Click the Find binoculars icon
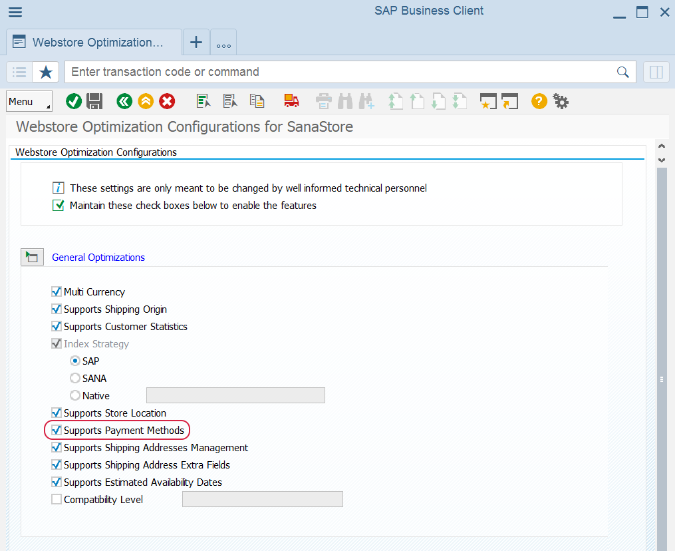The width and height of the screenshot is (675, 551). [345, 102]
